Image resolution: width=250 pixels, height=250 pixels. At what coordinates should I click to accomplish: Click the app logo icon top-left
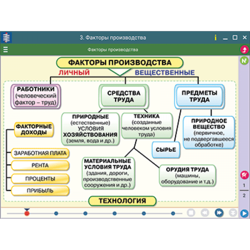tap(6, 37)
